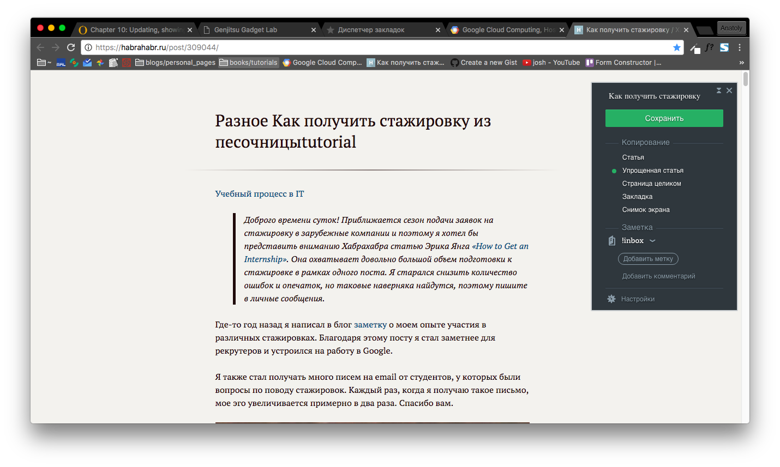
Task: Open Как получить стаж... bookmark
Action: click(x=405, y=63)
